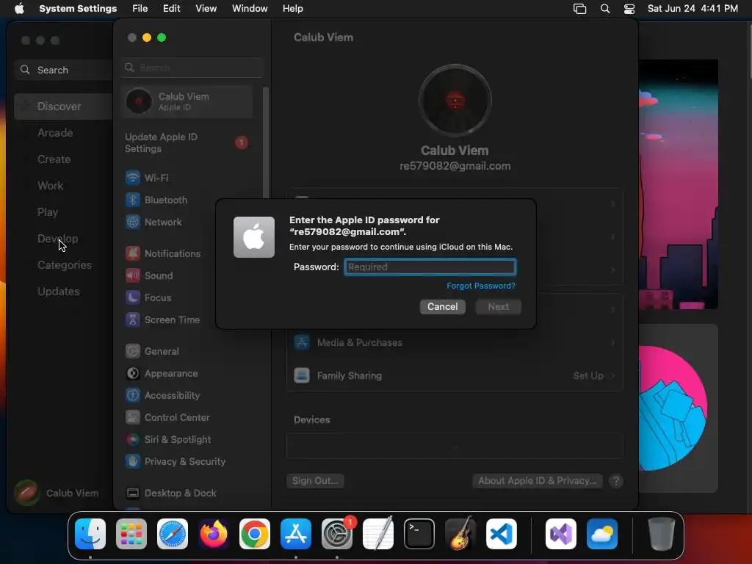Click the Screen Time hourglass icon
This screenshot has width=752, height=564.
click(133, 319)
